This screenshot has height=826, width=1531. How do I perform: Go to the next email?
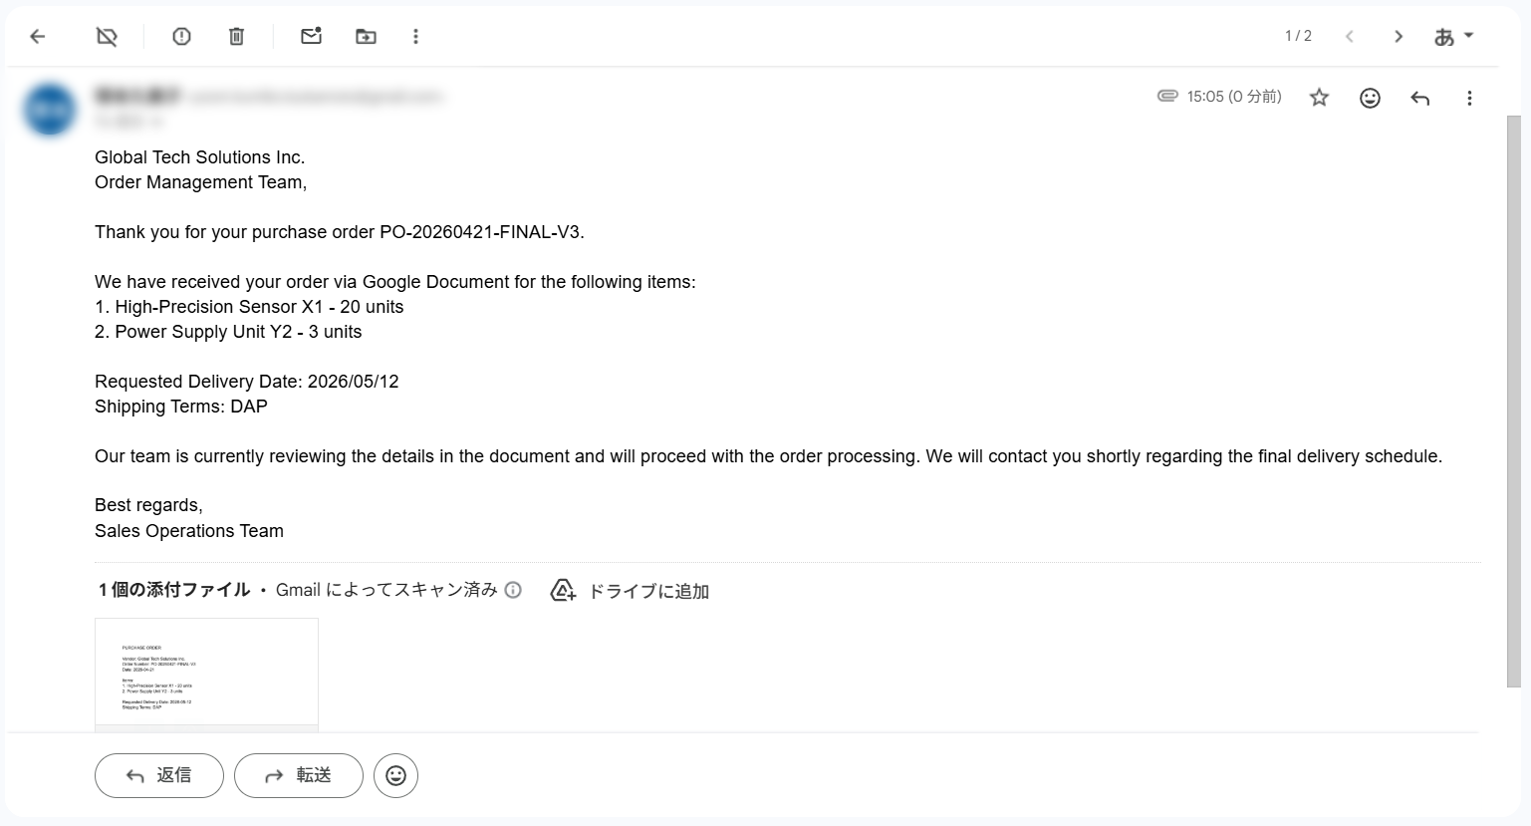pyautogui.click(x=1399, y=37)
